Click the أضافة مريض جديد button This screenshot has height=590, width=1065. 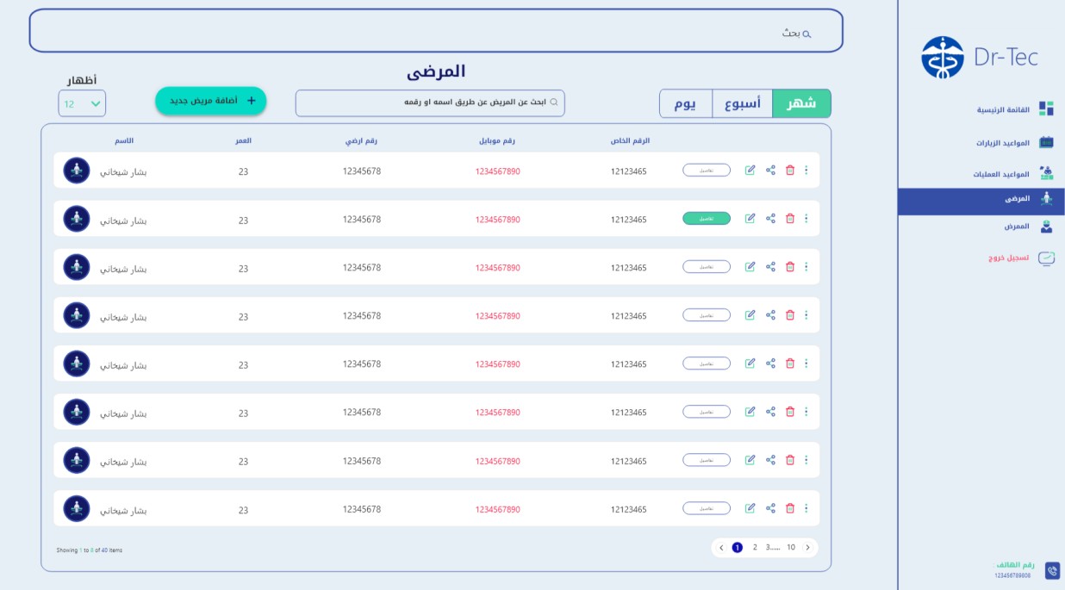211,101
